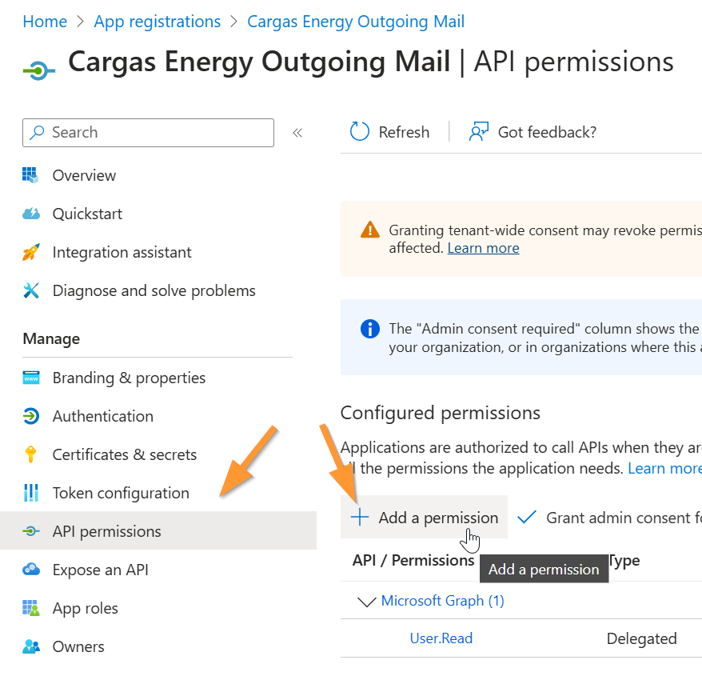Viewport: 702px width, 676px height.
Task: Click the API permissions sidebar icon
Action: pos(31,531)
